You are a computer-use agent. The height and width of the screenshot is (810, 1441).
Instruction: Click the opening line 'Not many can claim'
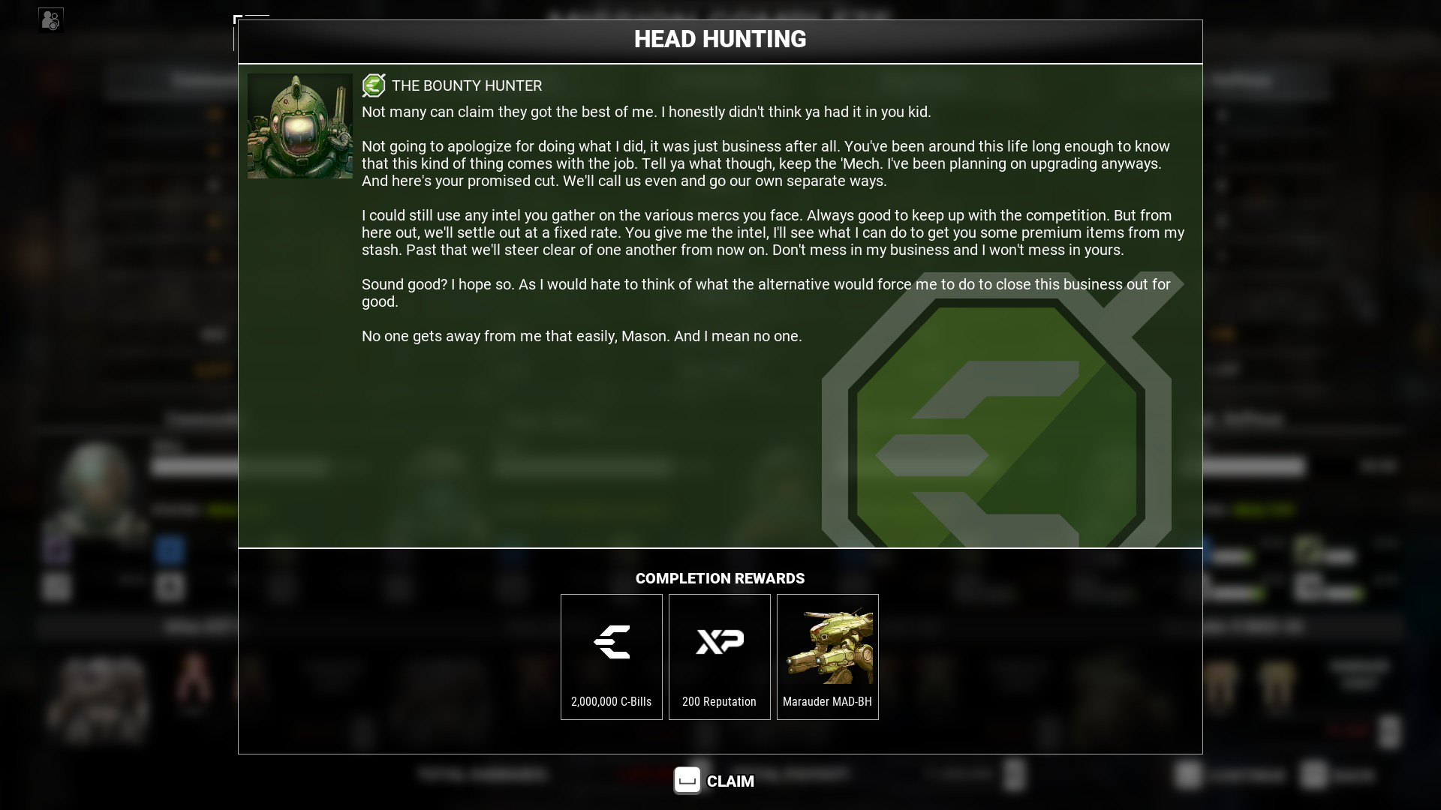click(x=646, y=112)
